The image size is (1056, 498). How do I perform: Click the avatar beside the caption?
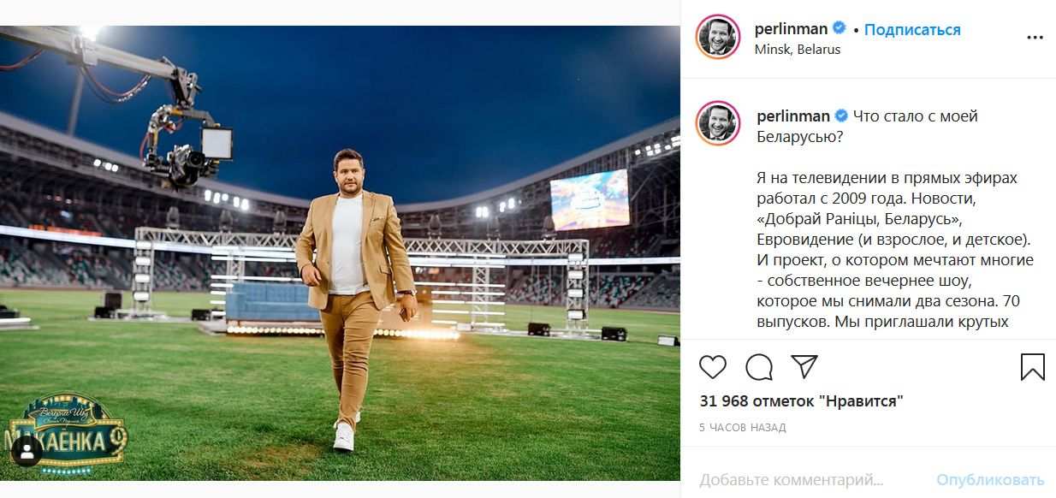coord(717,123)
